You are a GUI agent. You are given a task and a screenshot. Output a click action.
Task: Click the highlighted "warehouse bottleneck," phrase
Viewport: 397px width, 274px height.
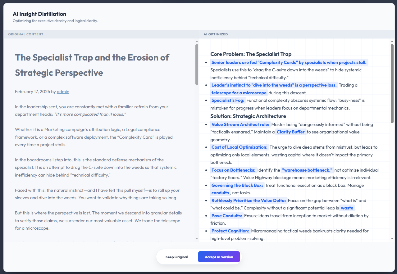click(307, 170)
